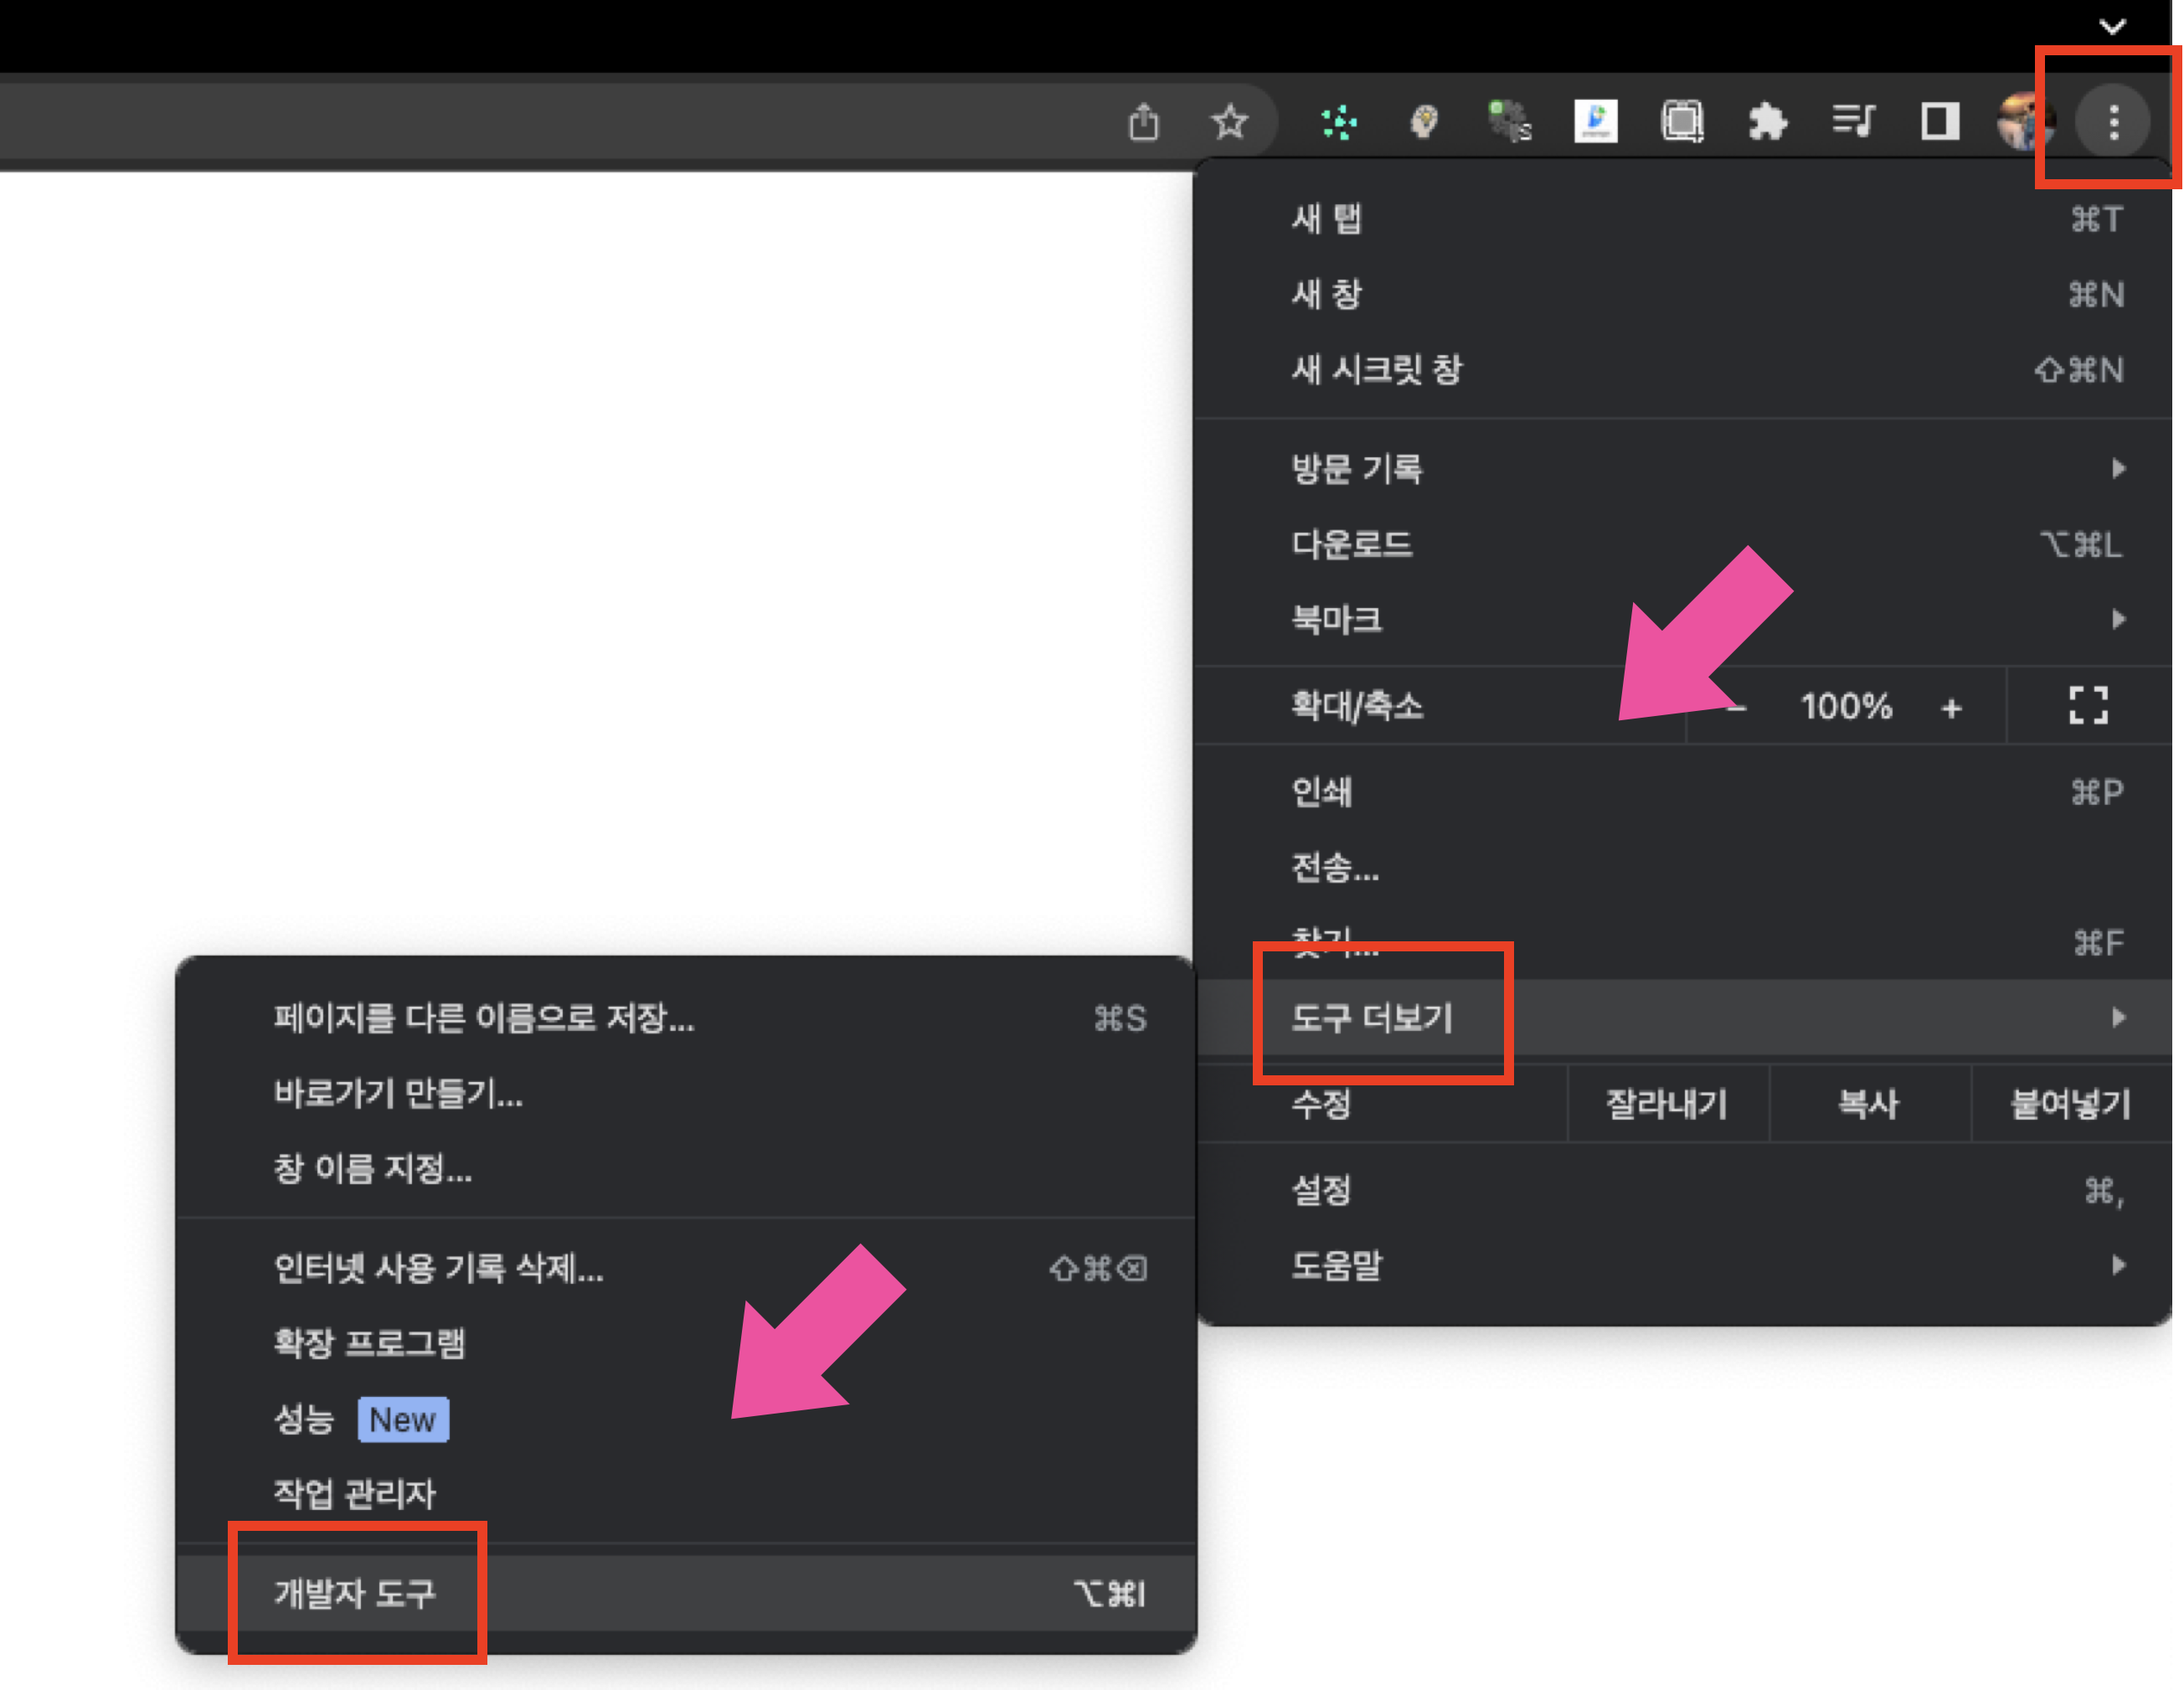Open 인터넷 사용 기록 삭제 option
The width and height of the screenshot is (2184, 1690).
438,1268
